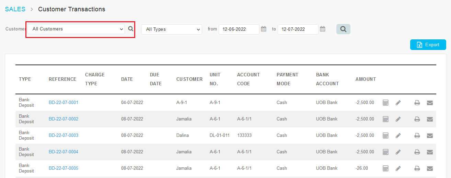This screenshot has height=178, width=451.
Task: Click the from date field 12-06-2022
Action: pos(239,29)
